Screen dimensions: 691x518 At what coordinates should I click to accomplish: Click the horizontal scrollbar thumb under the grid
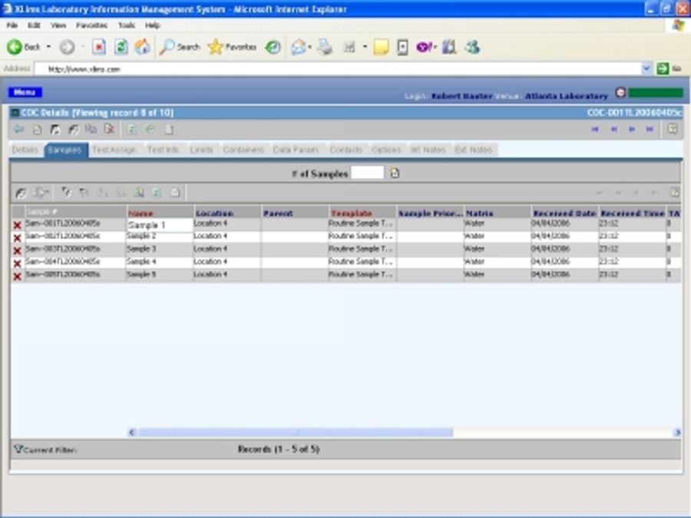click(296, 433)
